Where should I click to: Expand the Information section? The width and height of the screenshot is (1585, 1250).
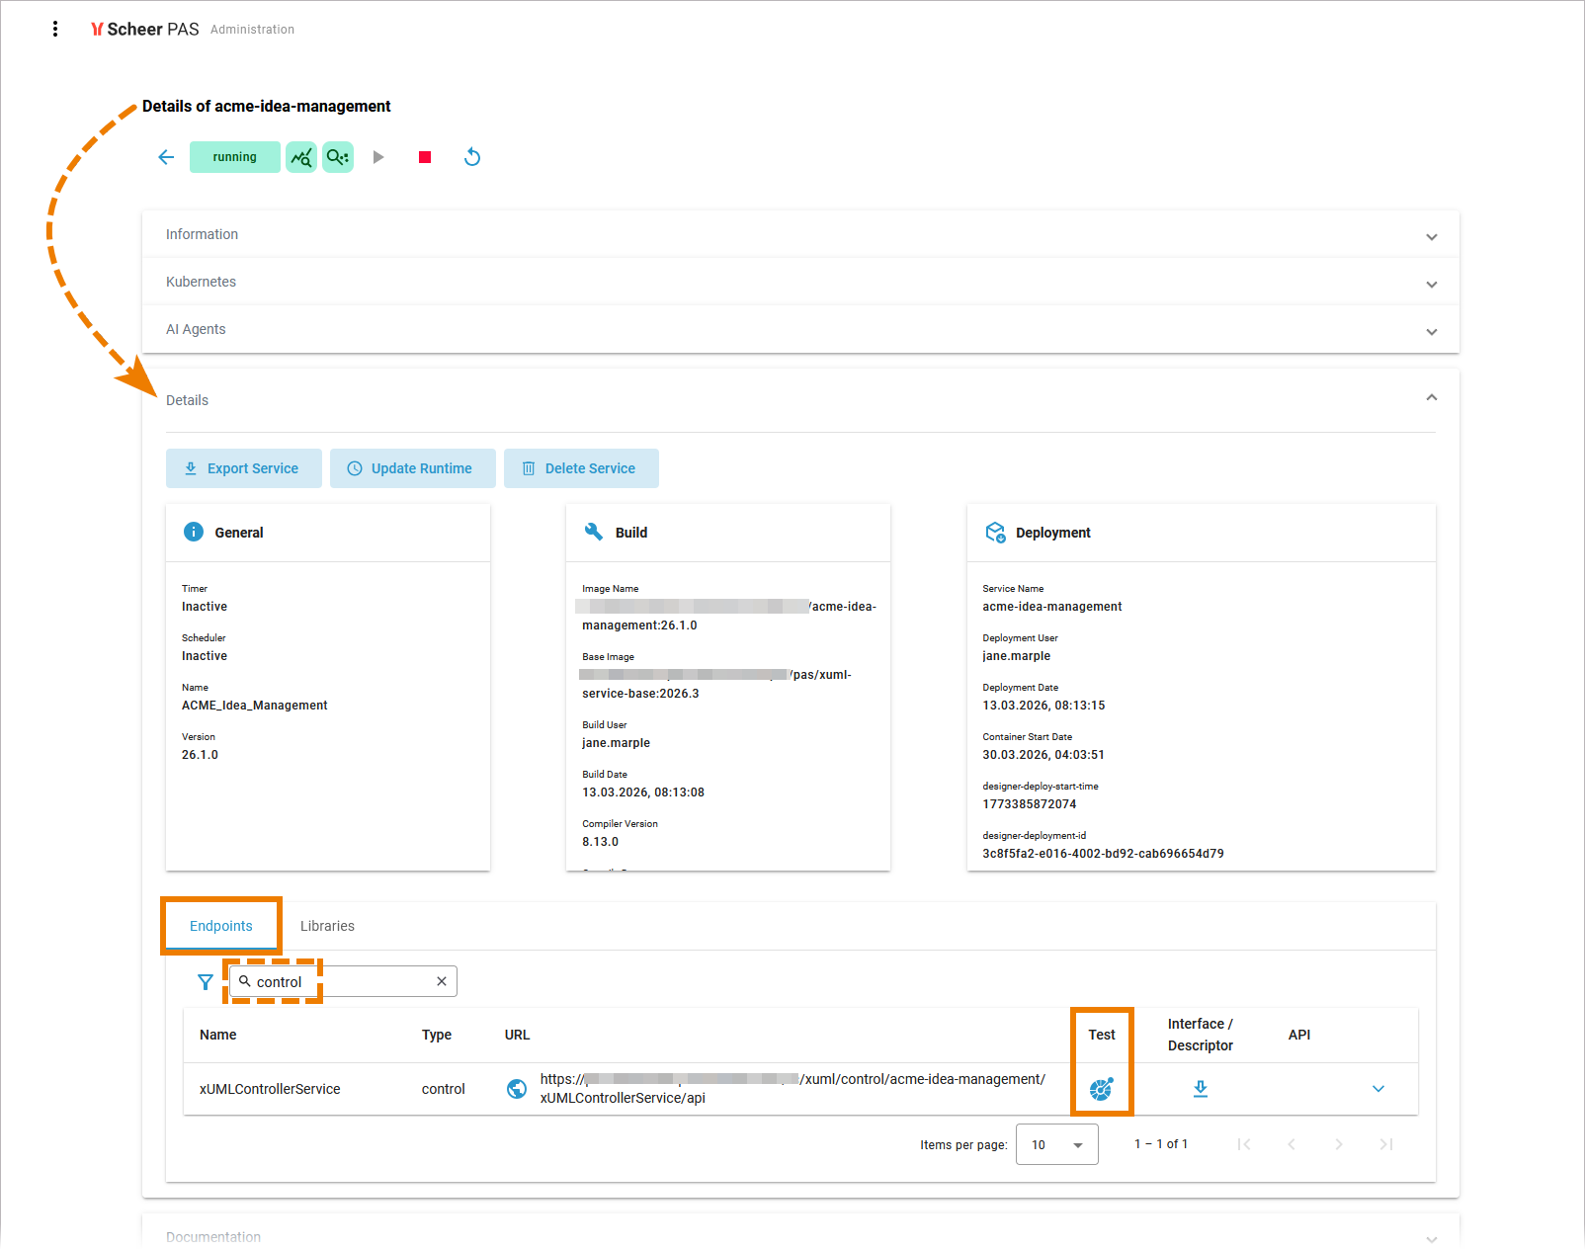pyautogui.click(x=1431, y=236)
